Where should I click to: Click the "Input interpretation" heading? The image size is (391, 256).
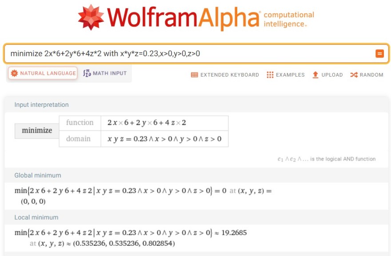click(41, 105)
